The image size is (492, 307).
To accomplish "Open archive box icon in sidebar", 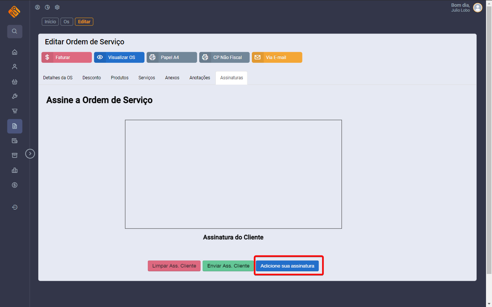I will 15,155.
